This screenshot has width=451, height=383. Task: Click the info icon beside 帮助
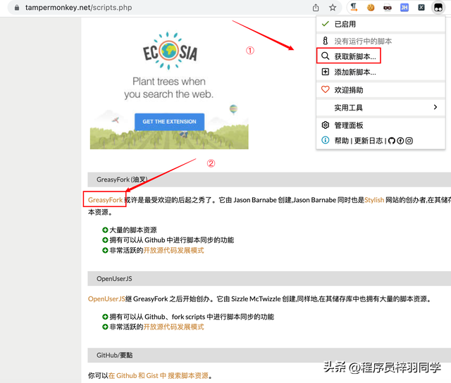tap(325, 140)
